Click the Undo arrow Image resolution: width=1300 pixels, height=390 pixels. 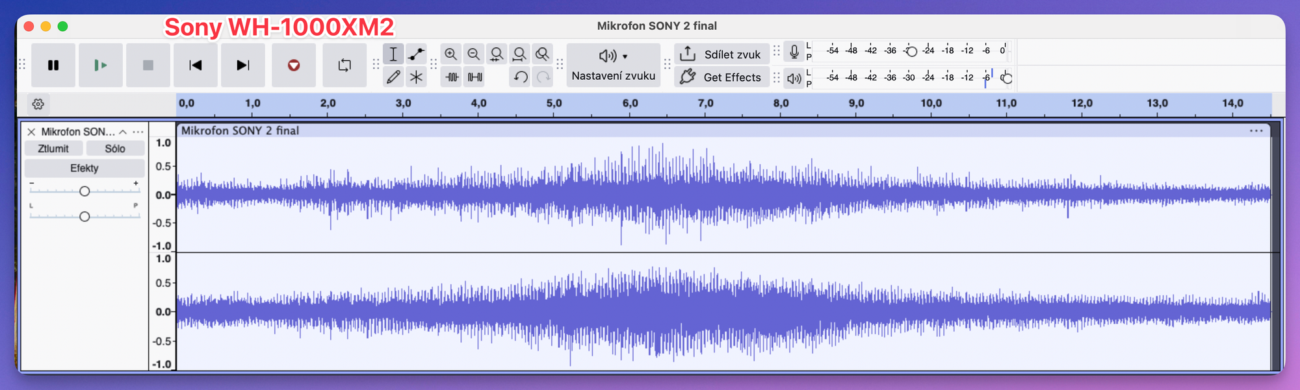520,77
